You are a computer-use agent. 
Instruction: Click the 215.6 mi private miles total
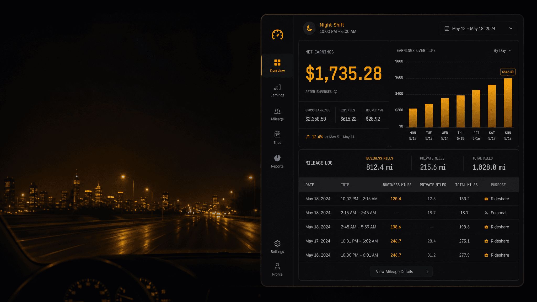433,167
